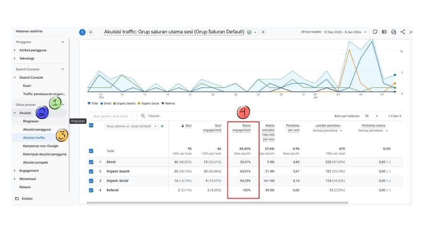Select Kampanye non-Google in the sidebar
Screen dimensions: 424x238
pyautogui.click(x=41, y=146)
